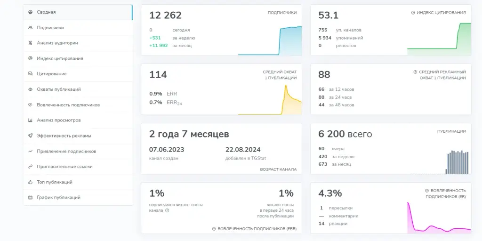Go to Привлечение подписчиков section
482x241 pixels.
click(78, 151)
